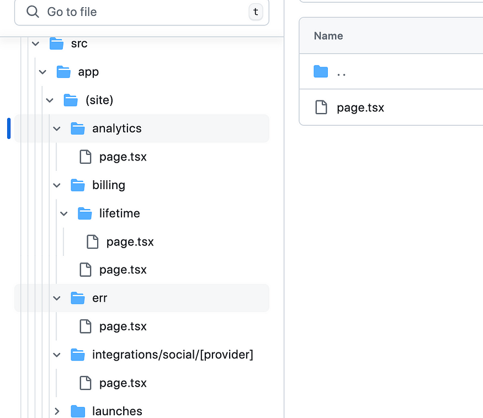This screenshot has height=418, width=483.
Task: Click file icon of page.tsx under lifetime
Action: 92,242
